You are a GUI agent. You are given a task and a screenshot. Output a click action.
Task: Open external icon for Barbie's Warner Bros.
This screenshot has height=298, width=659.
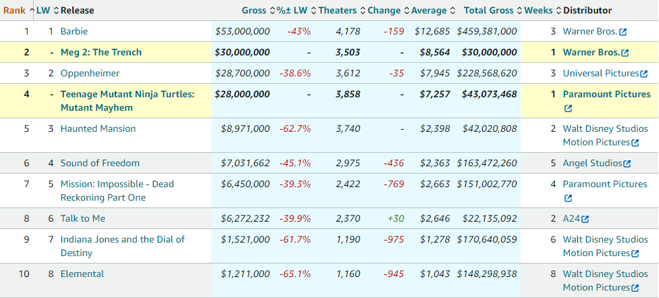coord(623,32)
